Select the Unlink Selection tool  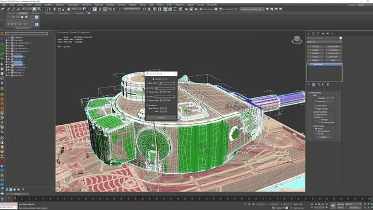tap(13, 9)
